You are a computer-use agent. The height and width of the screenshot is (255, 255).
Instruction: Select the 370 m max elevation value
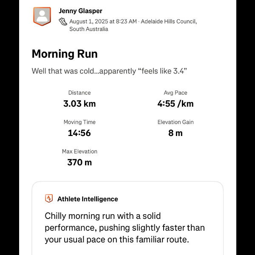(x=79, y=162)
